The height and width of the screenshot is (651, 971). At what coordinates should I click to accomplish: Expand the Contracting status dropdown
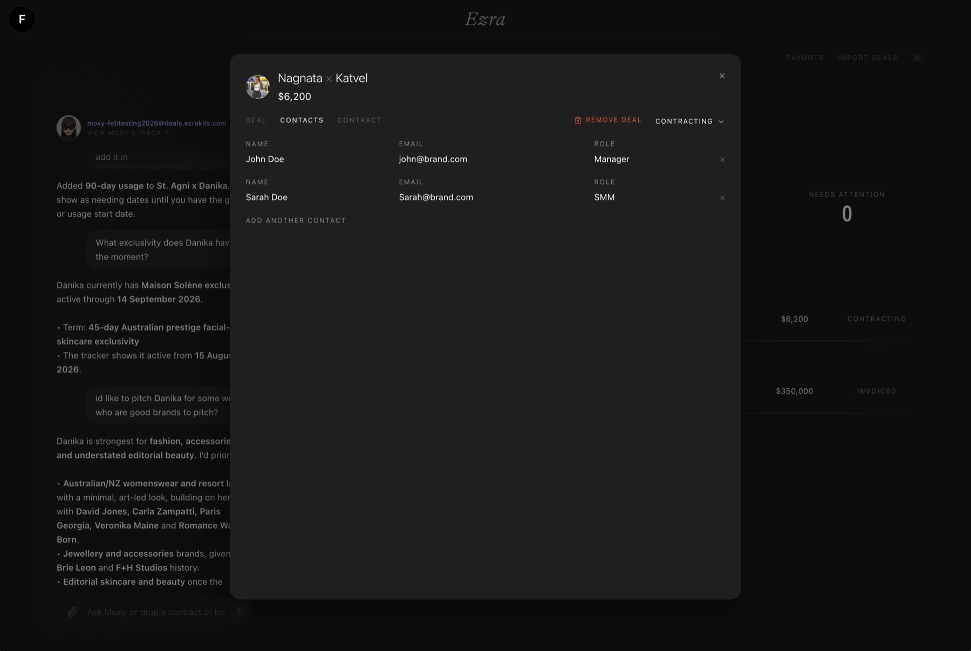[x=689, y=121]
